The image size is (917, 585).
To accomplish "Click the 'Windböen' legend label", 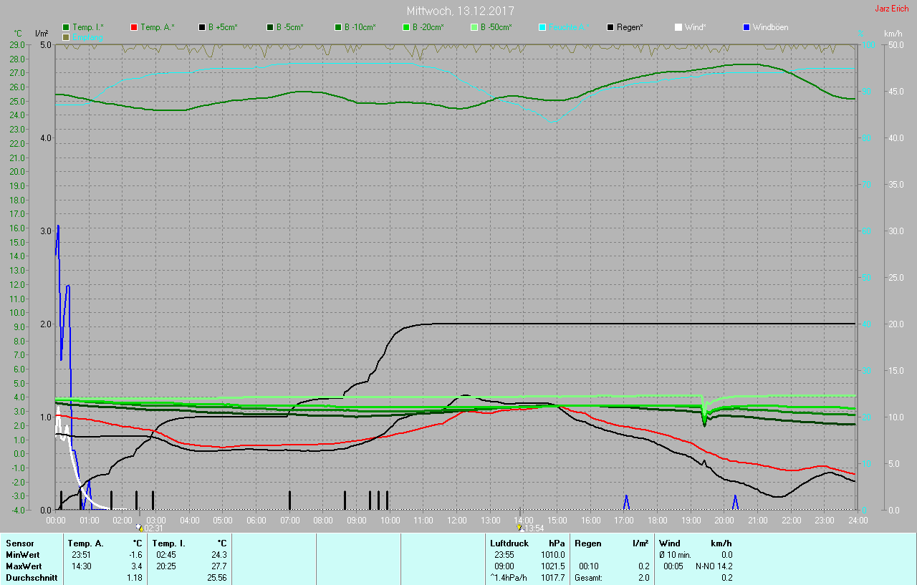I will click(x=770, y=27).
